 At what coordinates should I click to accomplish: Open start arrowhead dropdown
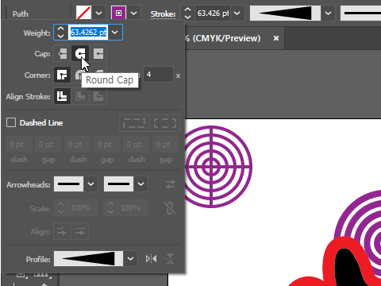[x=90, y=184]
